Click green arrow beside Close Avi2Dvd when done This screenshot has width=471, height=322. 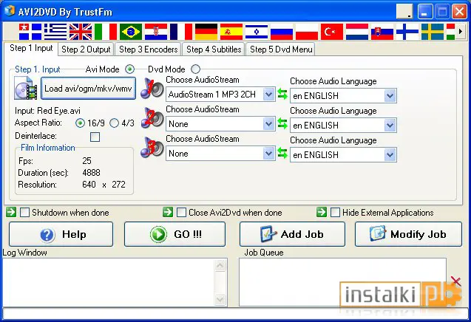coord(168,212)
